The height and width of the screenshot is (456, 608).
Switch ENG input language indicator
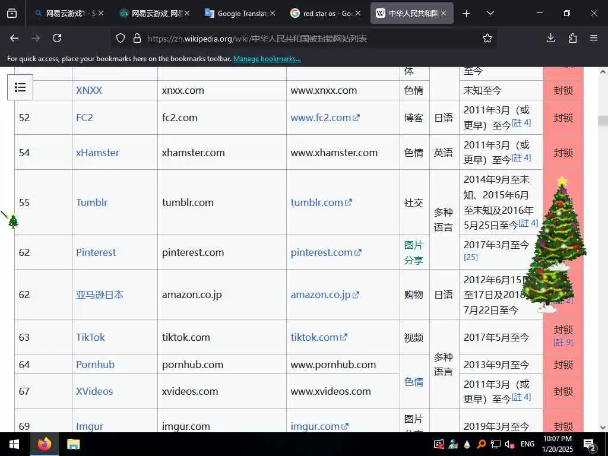point(527,444)
